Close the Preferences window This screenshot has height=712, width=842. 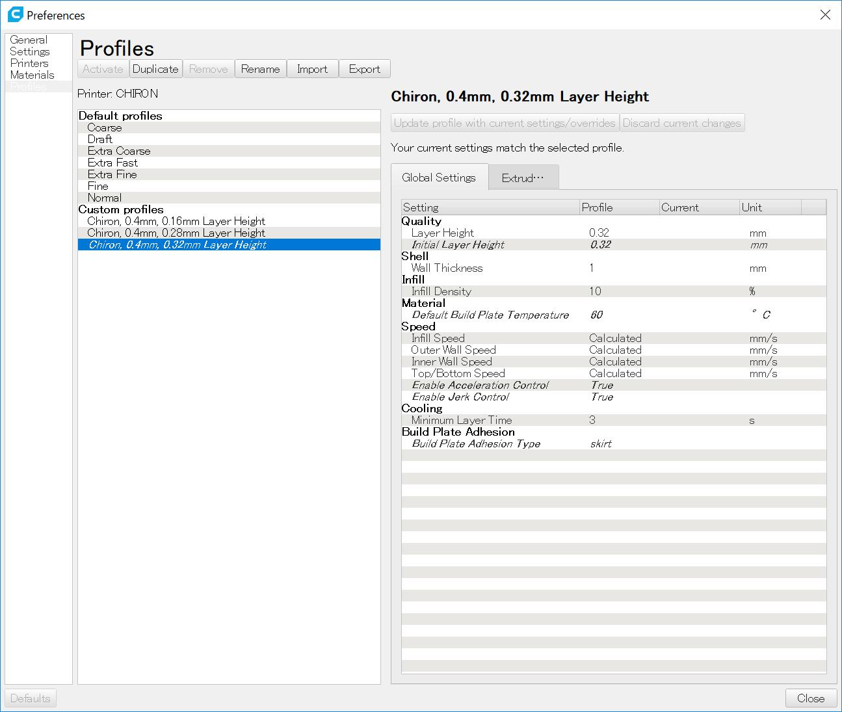(x=825, y=14)
